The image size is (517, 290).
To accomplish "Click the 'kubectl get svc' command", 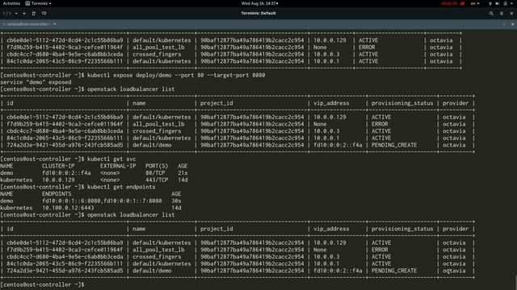I will pos(111,159).
